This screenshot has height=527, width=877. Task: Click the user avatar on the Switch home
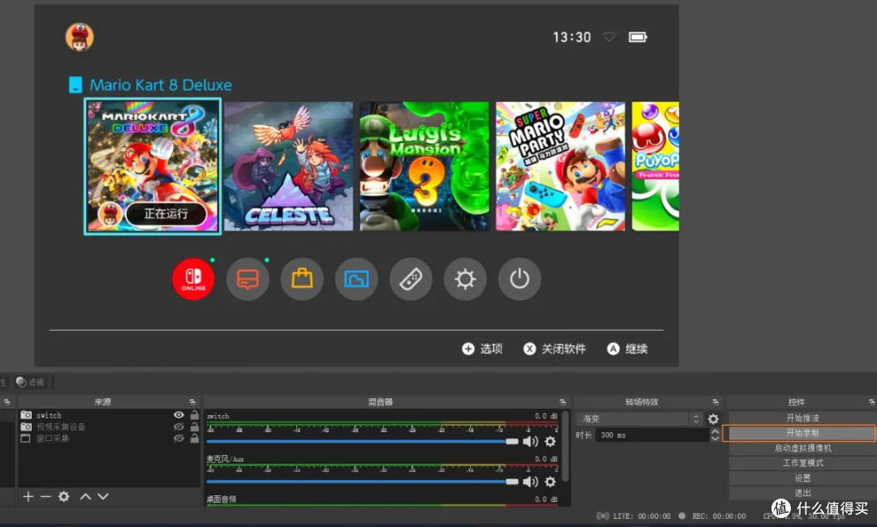coord(80,37)
